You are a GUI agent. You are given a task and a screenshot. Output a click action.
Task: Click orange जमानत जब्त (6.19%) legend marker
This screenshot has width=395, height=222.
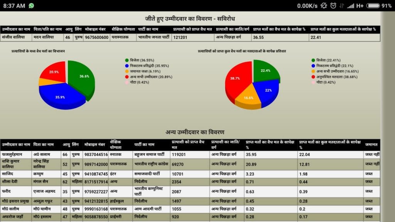click(127, 71)
